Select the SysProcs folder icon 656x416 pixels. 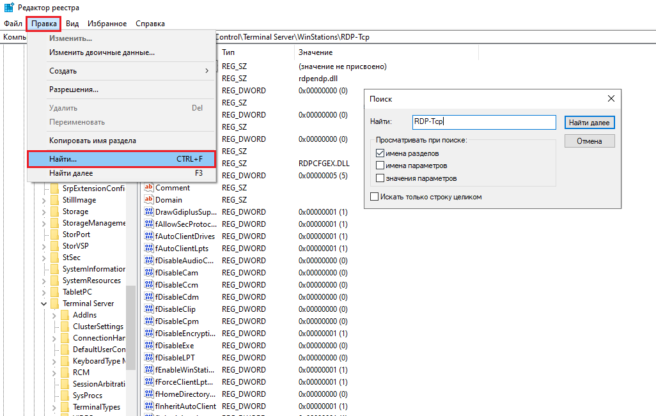pyautogui.click(x=65, y=396)
